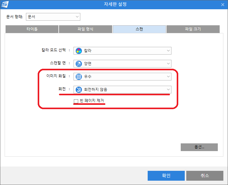Click the 칼라 모드 선택 label
This screenshot has height=185, width=228.
pyautogui.click(x=54, y=50)
